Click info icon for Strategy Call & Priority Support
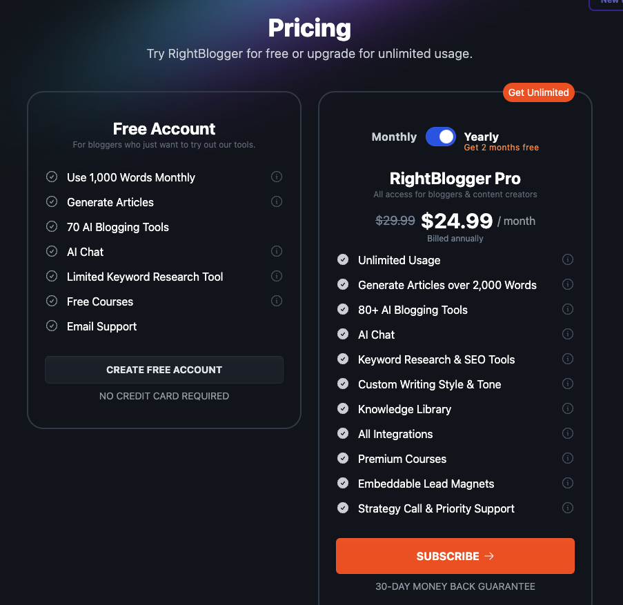The height and width of the screenshot is (605, 623). point(568,508)
